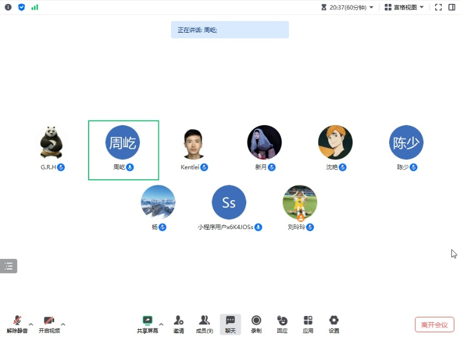
Task: Click the name label 沈艳
Action: (332, 167)
